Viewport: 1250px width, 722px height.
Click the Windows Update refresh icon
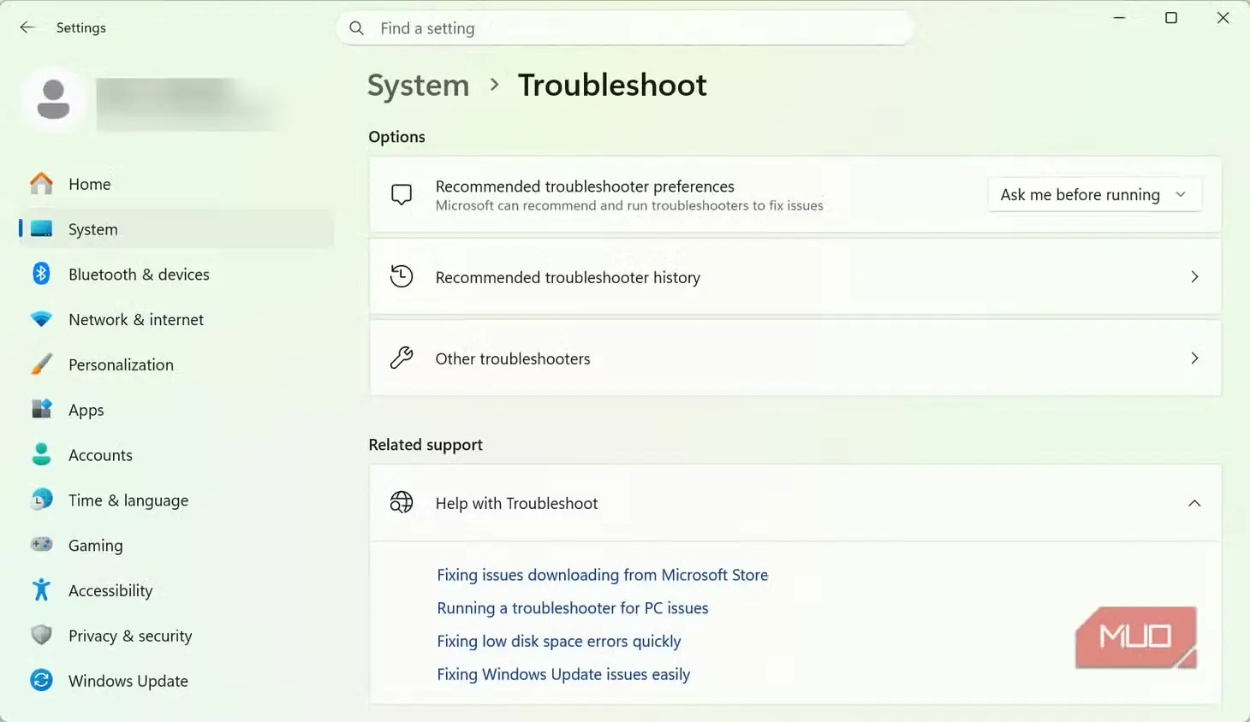[x=41, y=680]
